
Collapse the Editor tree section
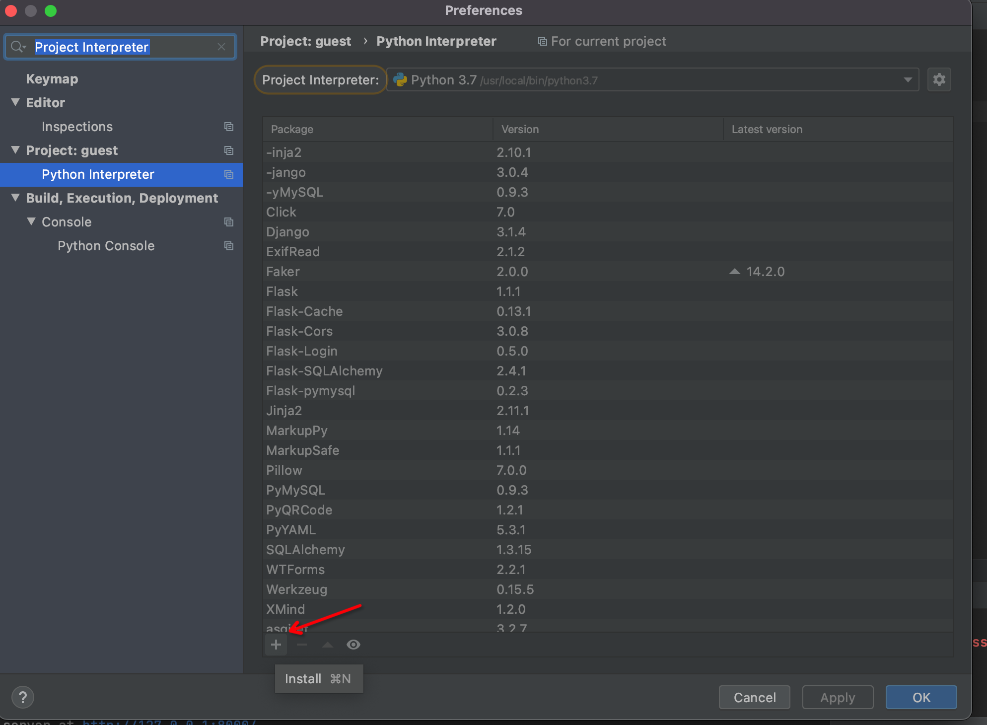[x=15, y=102]
